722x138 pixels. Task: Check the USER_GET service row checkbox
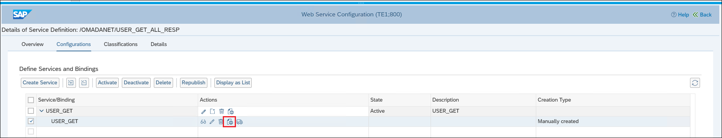(x=31, y=111)
